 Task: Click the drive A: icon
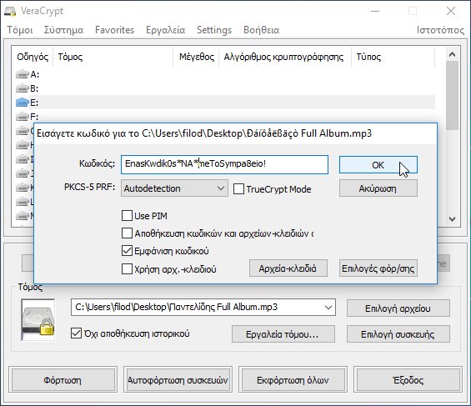coord(23,74)
